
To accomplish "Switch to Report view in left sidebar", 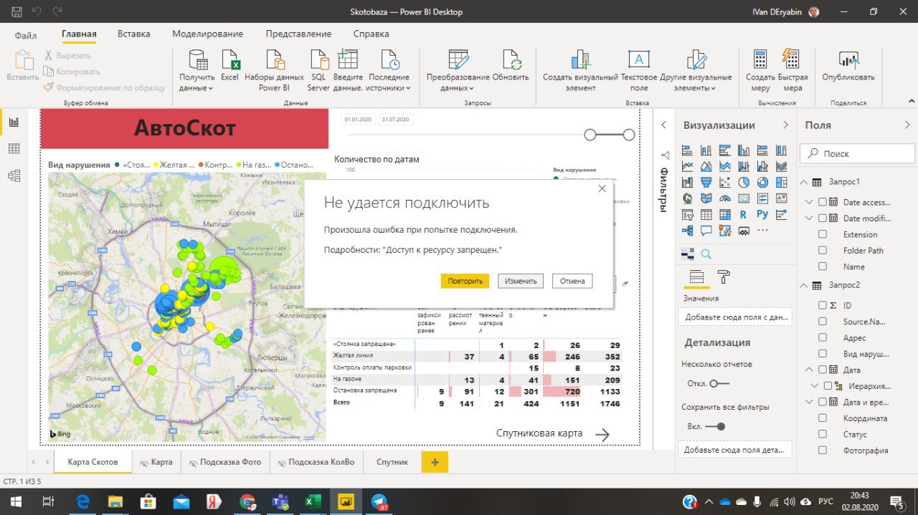I will [14, 122].
